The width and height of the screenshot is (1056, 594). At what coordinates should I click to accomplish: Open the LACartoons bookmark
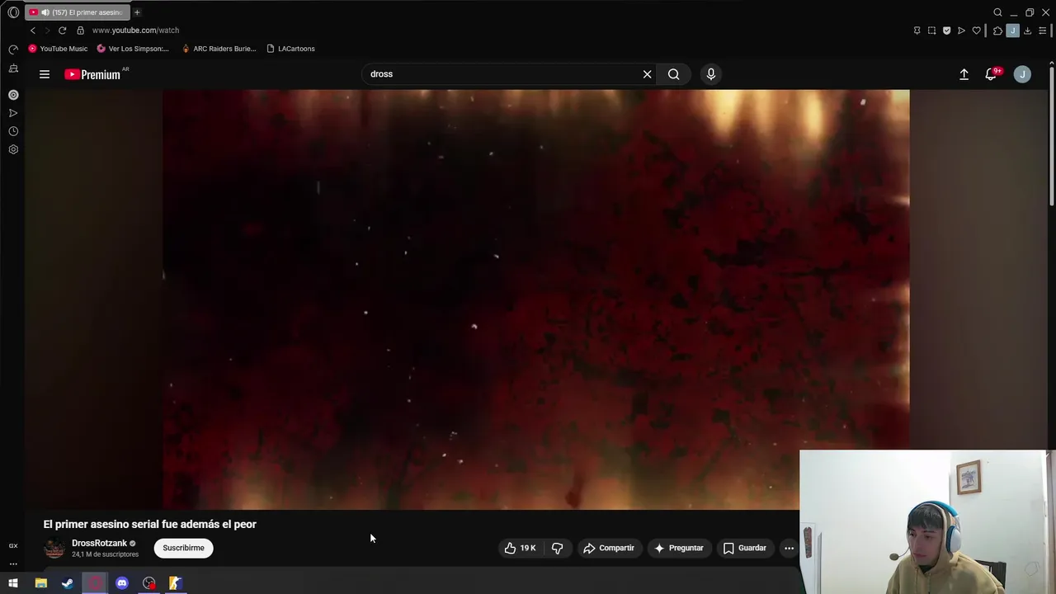pos(290,49)
